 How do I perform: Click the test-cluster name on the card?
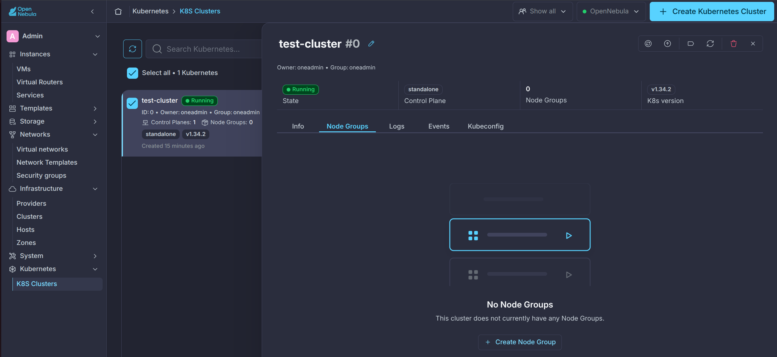(x=160, y=101)
